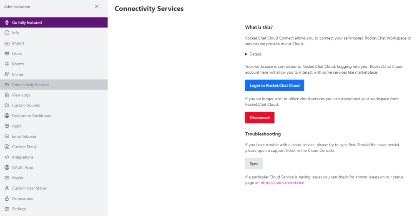Screen dimensions: 417x216
Task: Go to Custom Sounds
Action: (x=54, y=105)
